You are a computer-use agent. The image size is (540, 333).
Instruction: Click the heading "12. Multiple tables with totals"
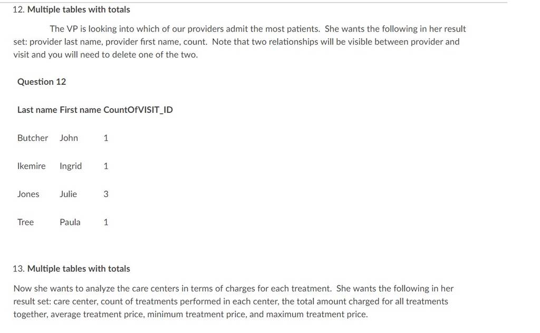tap(71, 9)
